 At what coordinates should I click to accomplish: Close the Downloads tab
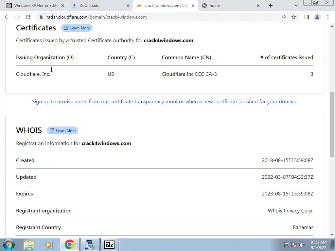point(128,6)
